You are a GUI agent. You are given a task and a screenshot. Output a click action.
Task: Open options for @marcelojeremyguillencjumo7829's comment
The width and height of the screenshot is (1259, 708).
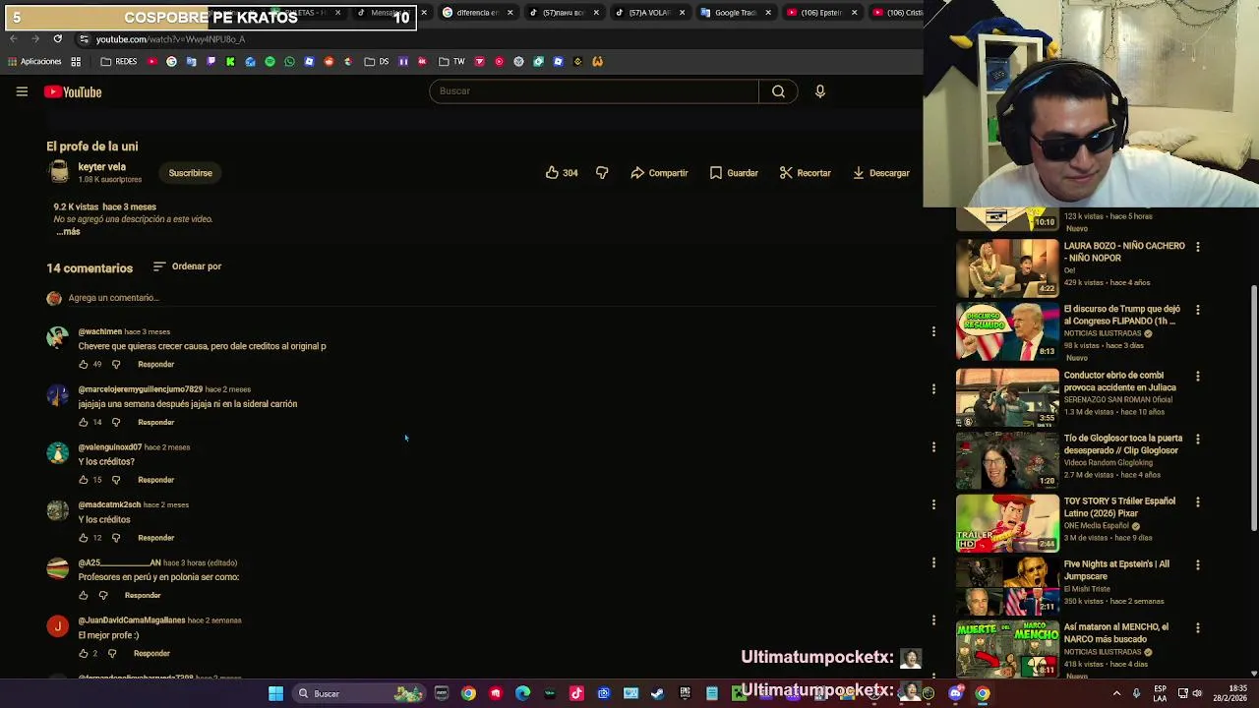pos(933,389)
